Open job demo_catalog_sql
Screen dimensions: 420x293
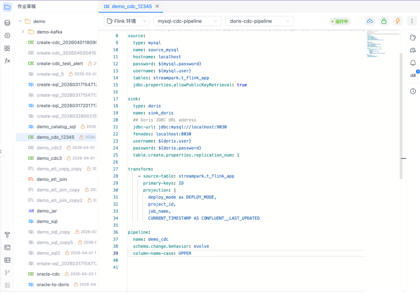pyautogui.click(x=56, y=126)
